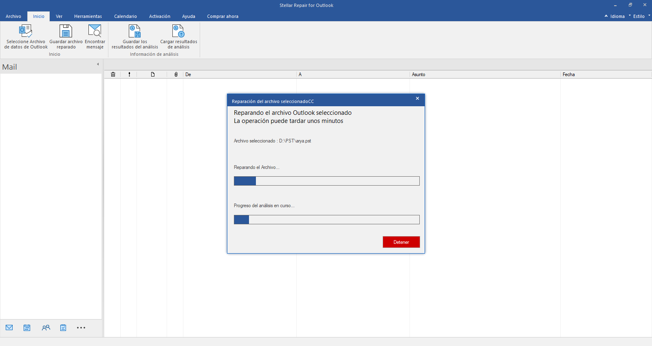
Task: Open the Calendario tab
Action: (126, 16)
